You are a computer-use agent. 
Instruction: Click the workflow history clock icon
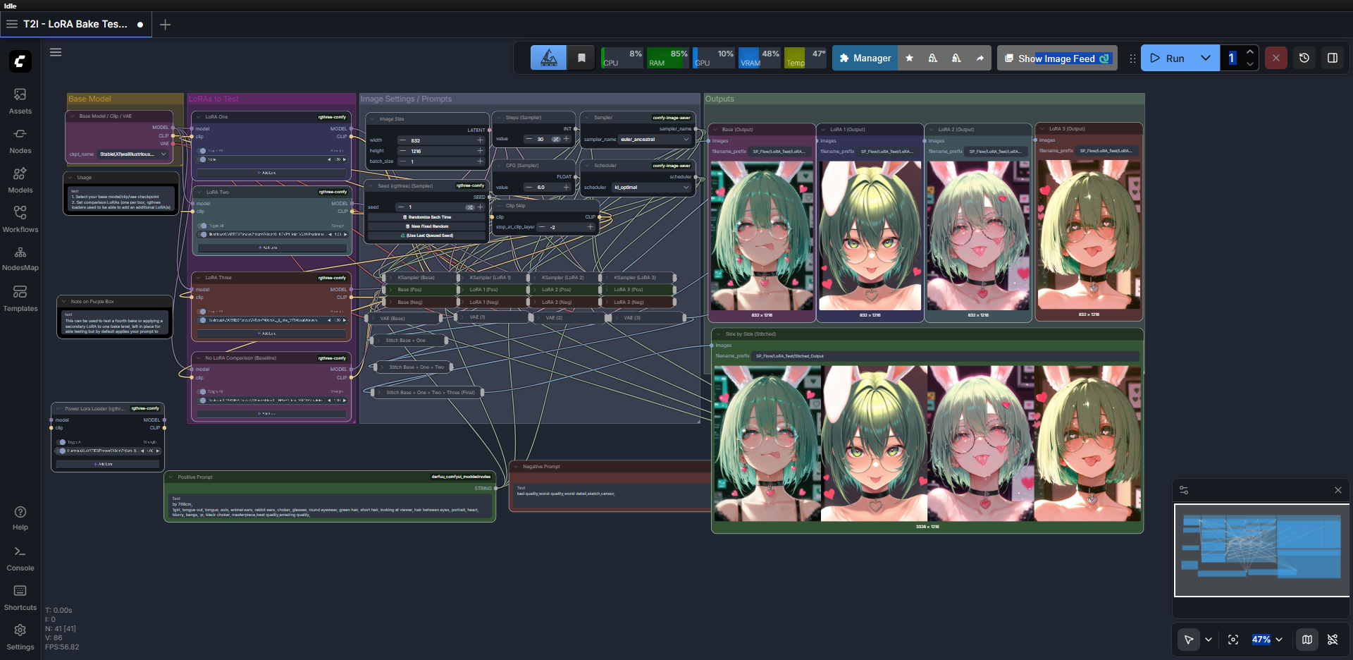pyautogui.click(x=1304, y=58)
